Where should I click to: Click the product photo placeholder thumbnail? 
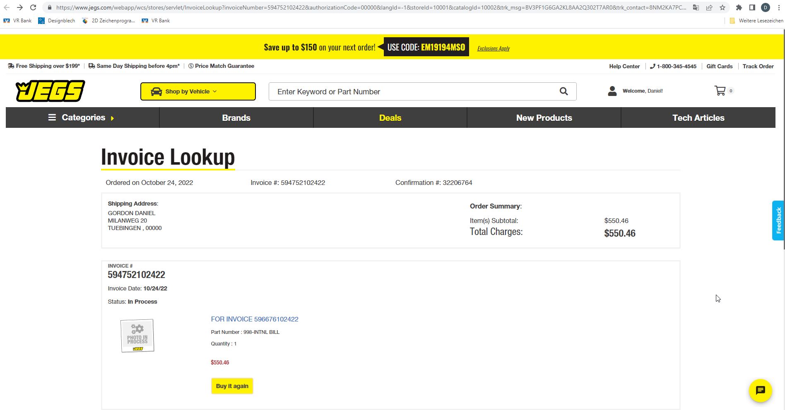137,336
